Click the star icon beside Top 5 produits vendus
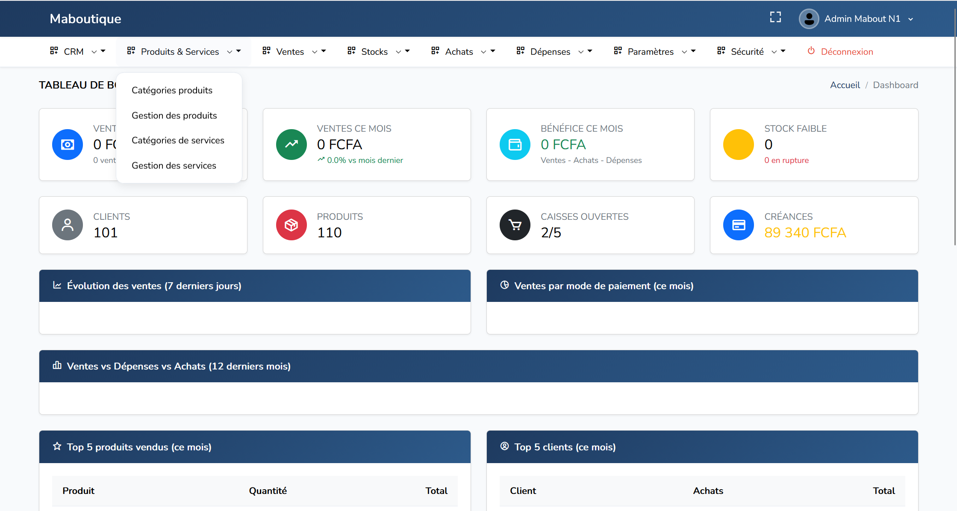957x511 pixels. 57,446
